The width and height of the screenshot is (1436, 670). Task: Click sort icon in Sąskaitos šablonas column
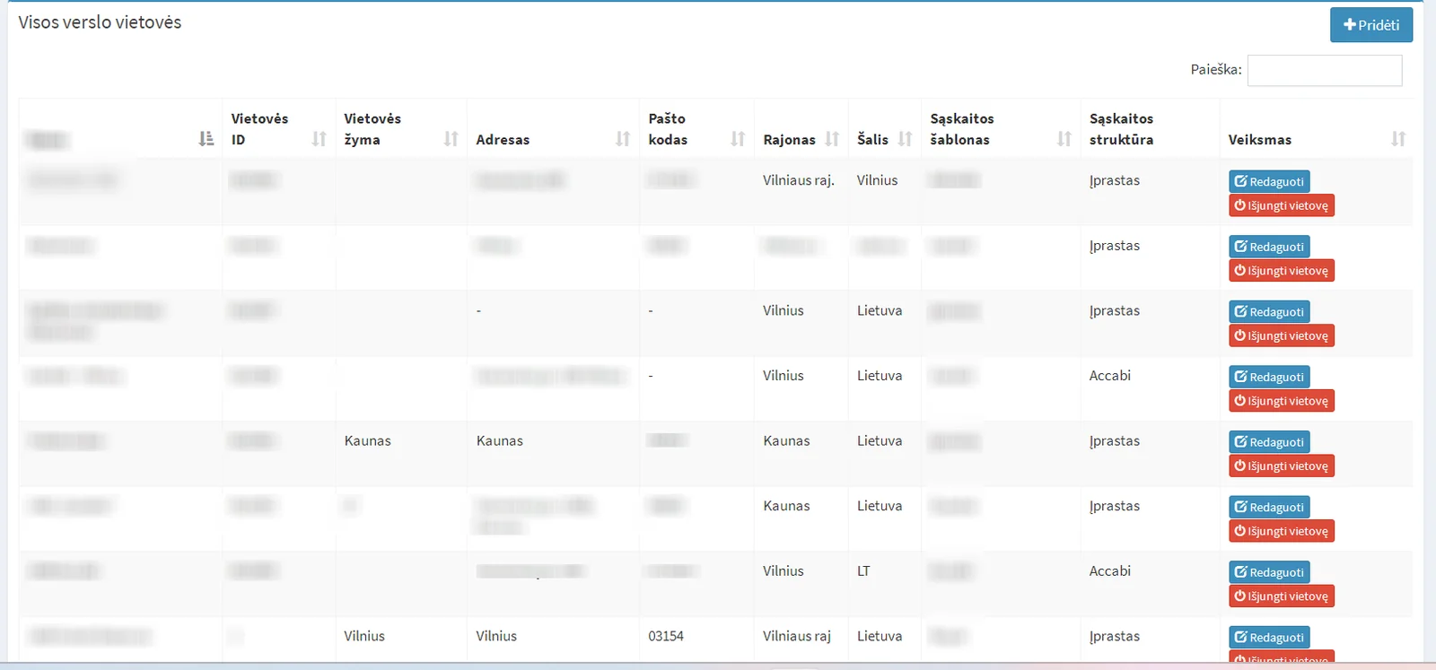point(1064,139)
